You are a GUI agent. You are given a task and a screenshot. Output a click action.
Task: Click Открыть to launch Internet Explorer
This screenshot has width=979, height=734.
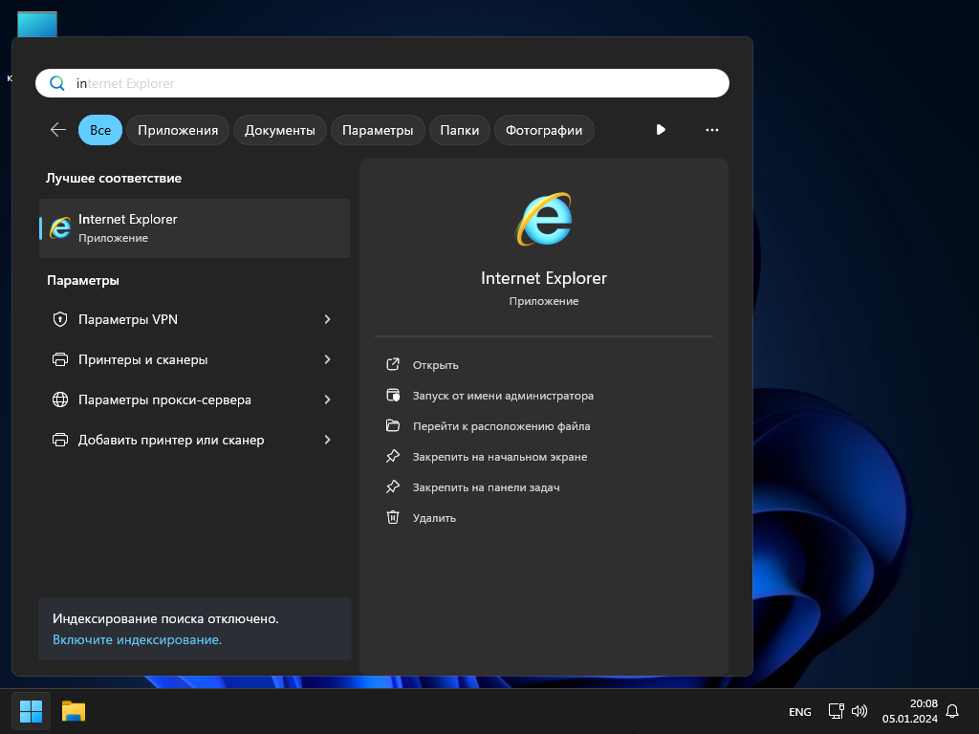[435, 365]
